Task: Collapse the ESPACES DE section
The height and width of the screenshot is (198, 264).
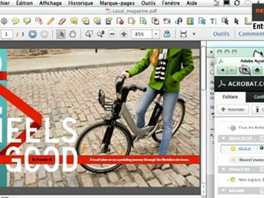Action: (223, 138)
